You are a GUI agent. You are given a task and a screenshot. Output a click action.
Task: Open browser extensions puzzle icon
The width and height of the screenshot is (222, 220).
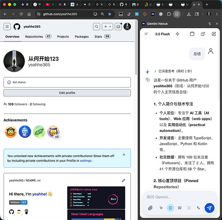[169, 14]
